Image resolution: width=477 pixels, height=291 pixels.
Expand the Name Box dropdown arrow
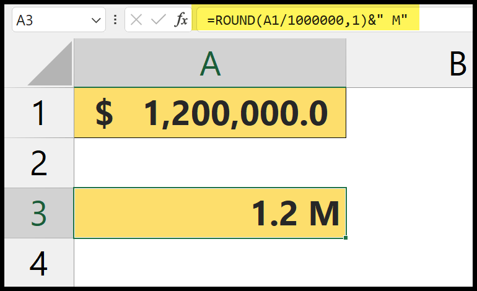(x=97, y=20)
